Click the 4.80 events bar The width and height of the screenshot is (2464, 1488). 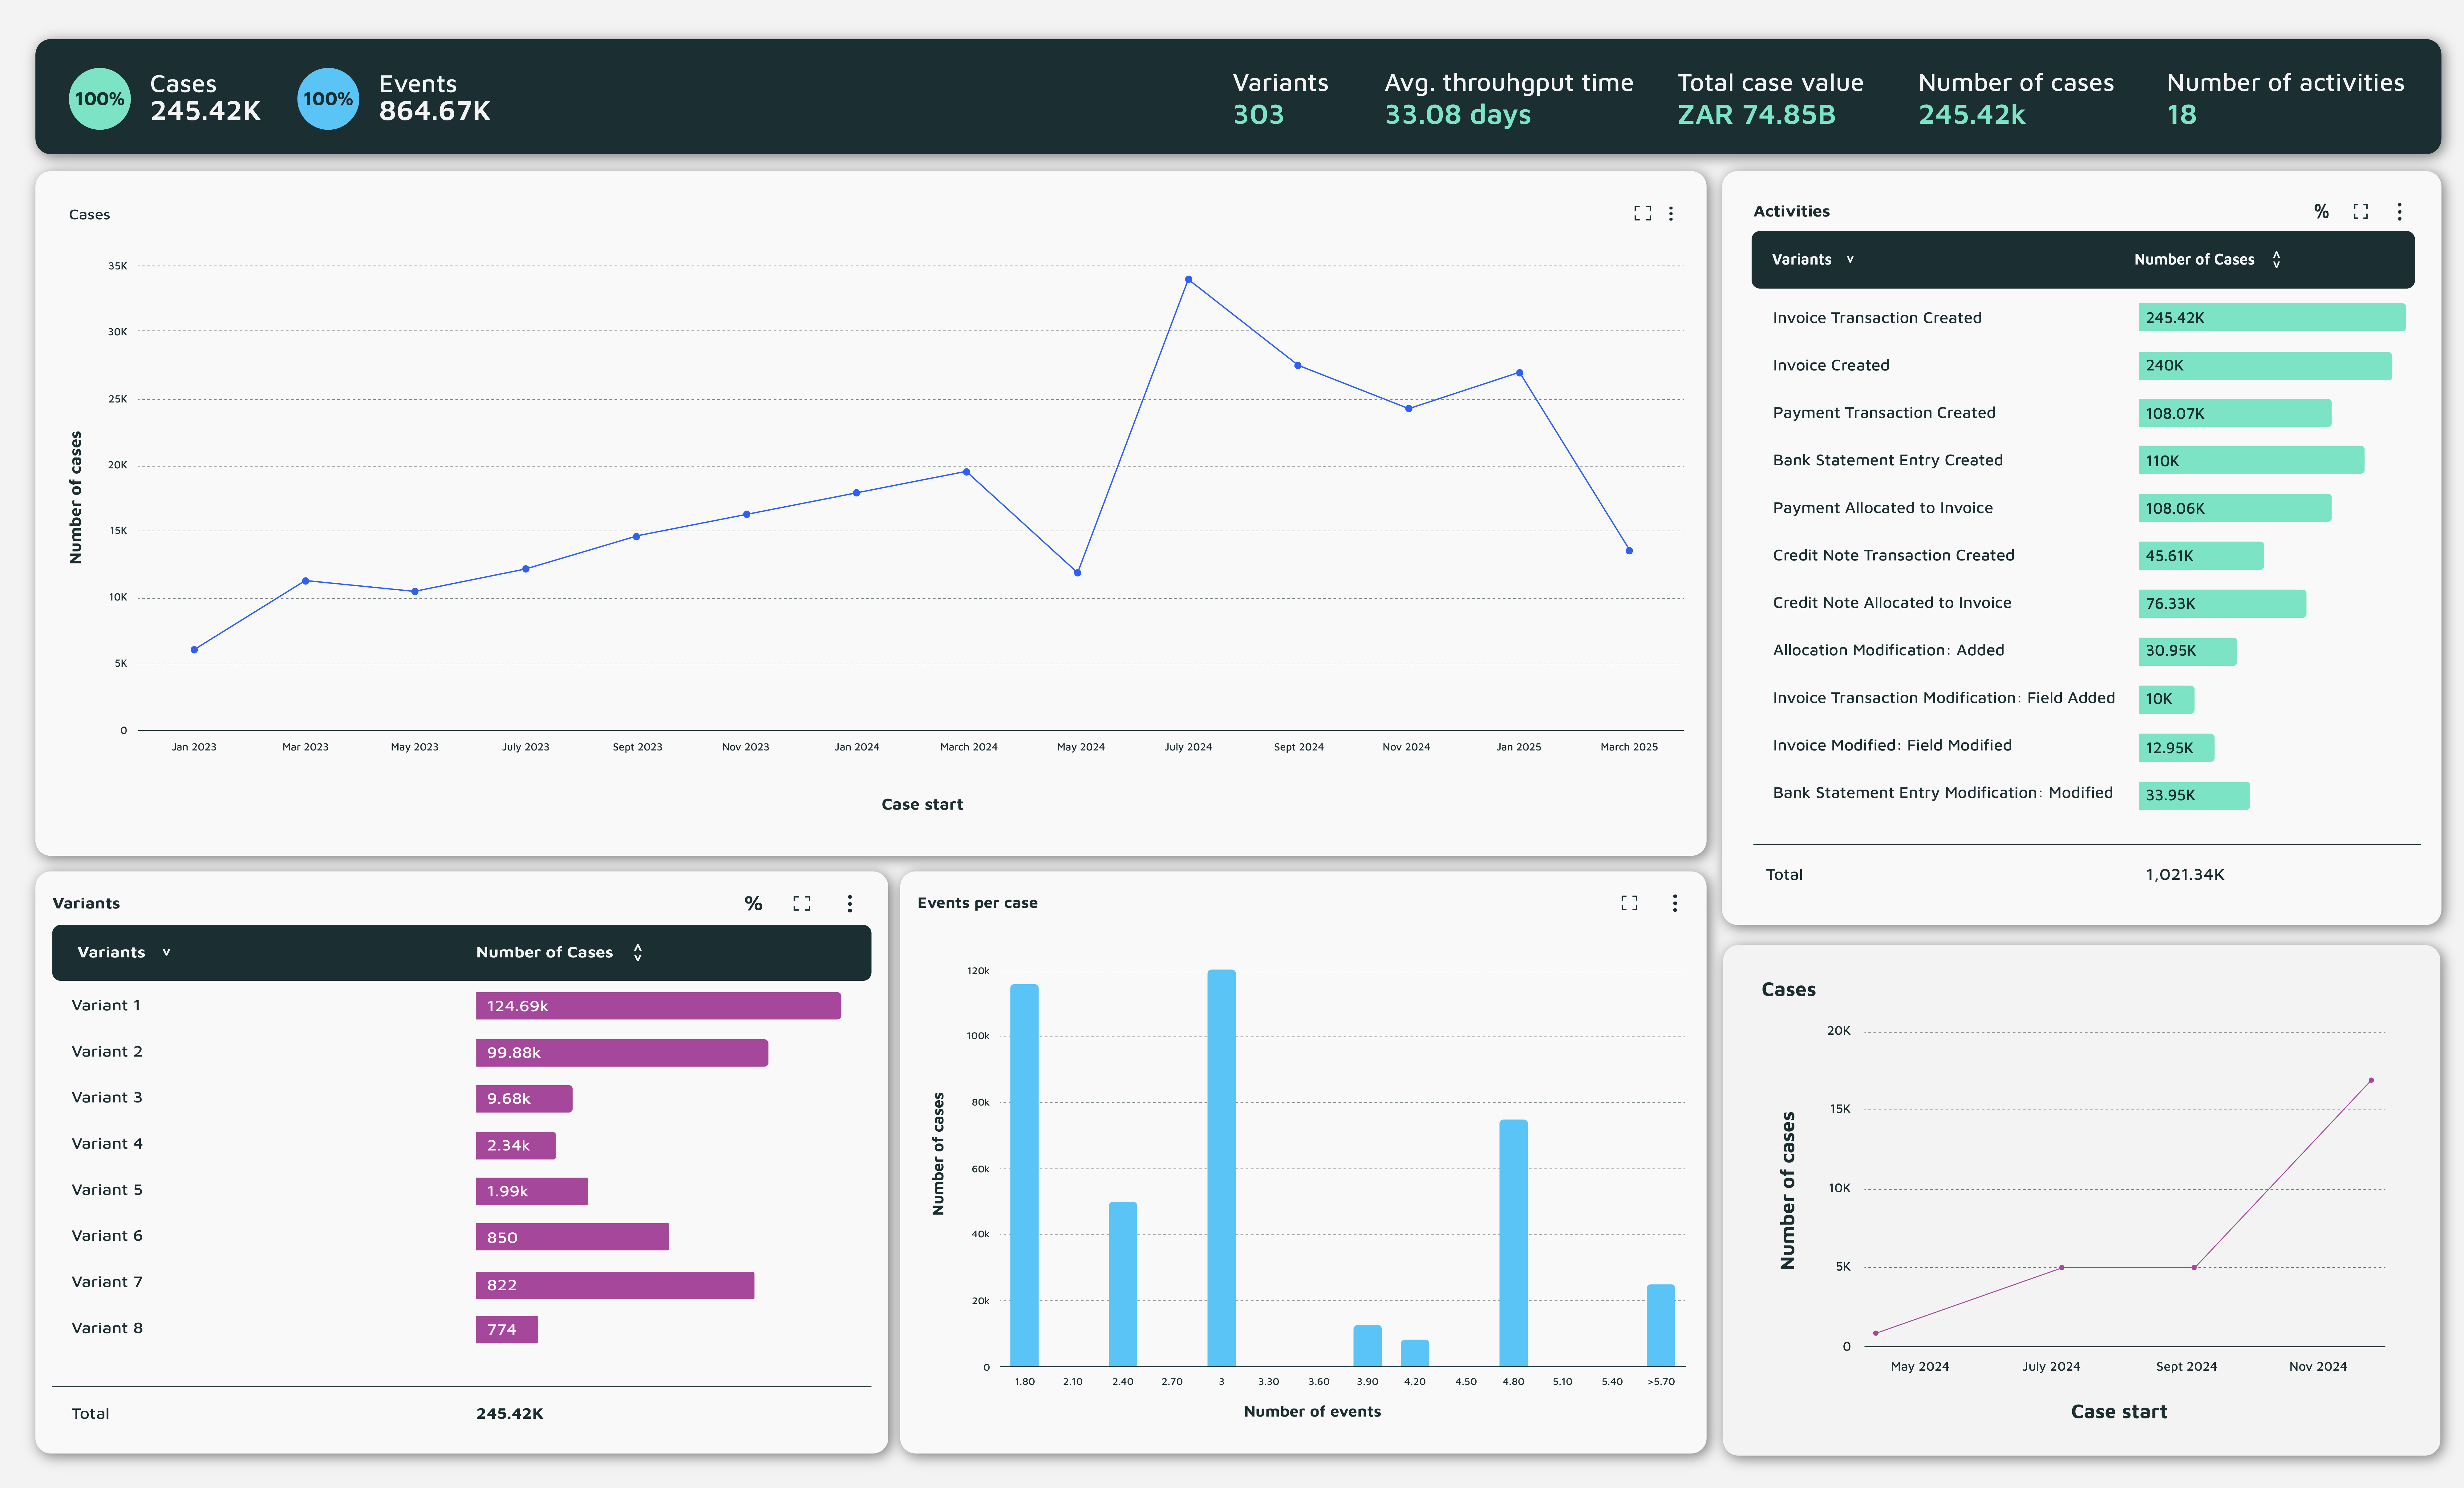(x=1513, y=1243)
